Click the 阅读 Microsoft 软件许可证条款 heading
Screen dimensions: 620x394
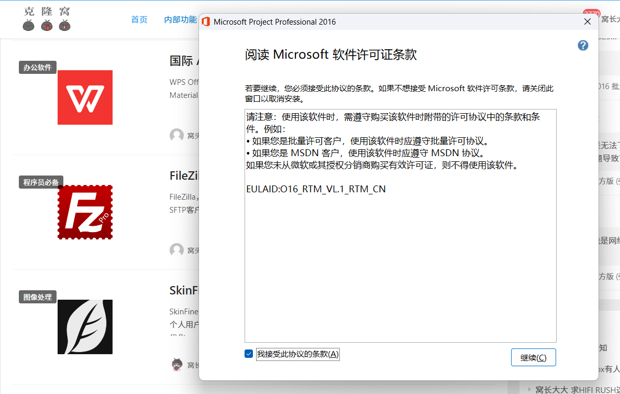[x=331, y=54]
